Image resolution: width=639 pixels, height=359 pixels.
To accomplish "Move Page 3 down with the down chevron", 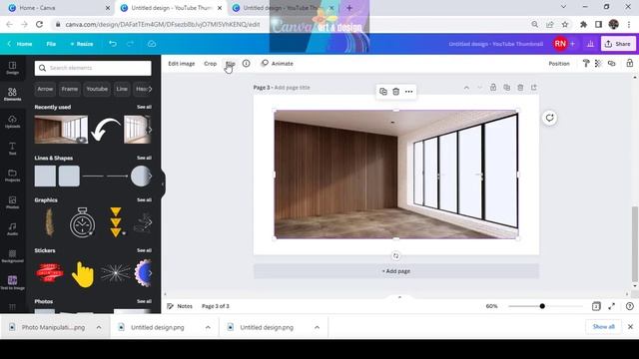I will (x=479, y=88).
